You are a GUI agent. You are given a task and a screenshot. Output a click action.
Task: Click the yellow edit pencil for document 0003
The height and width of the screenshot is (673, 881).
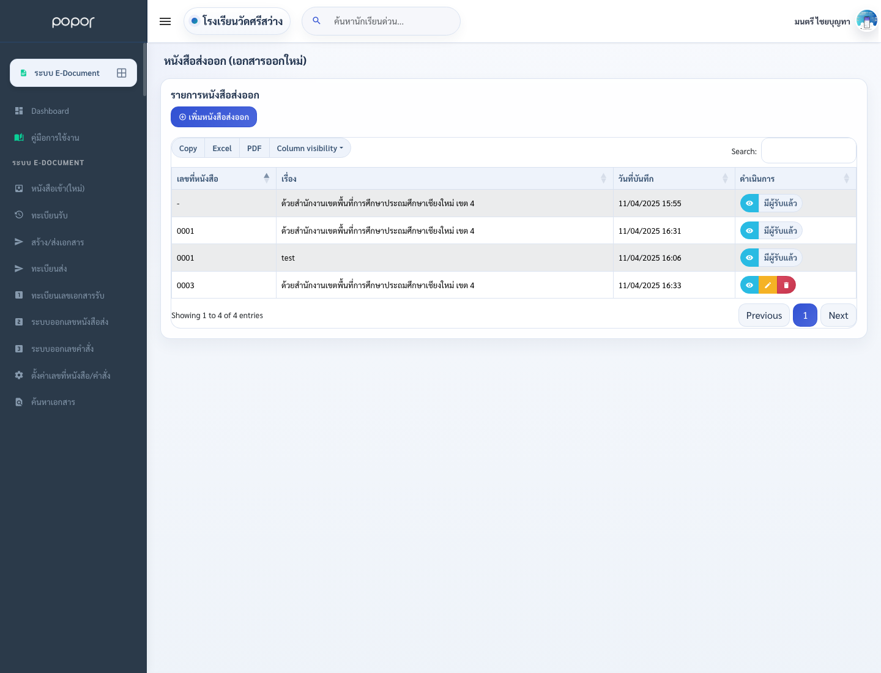pos(768,285)
